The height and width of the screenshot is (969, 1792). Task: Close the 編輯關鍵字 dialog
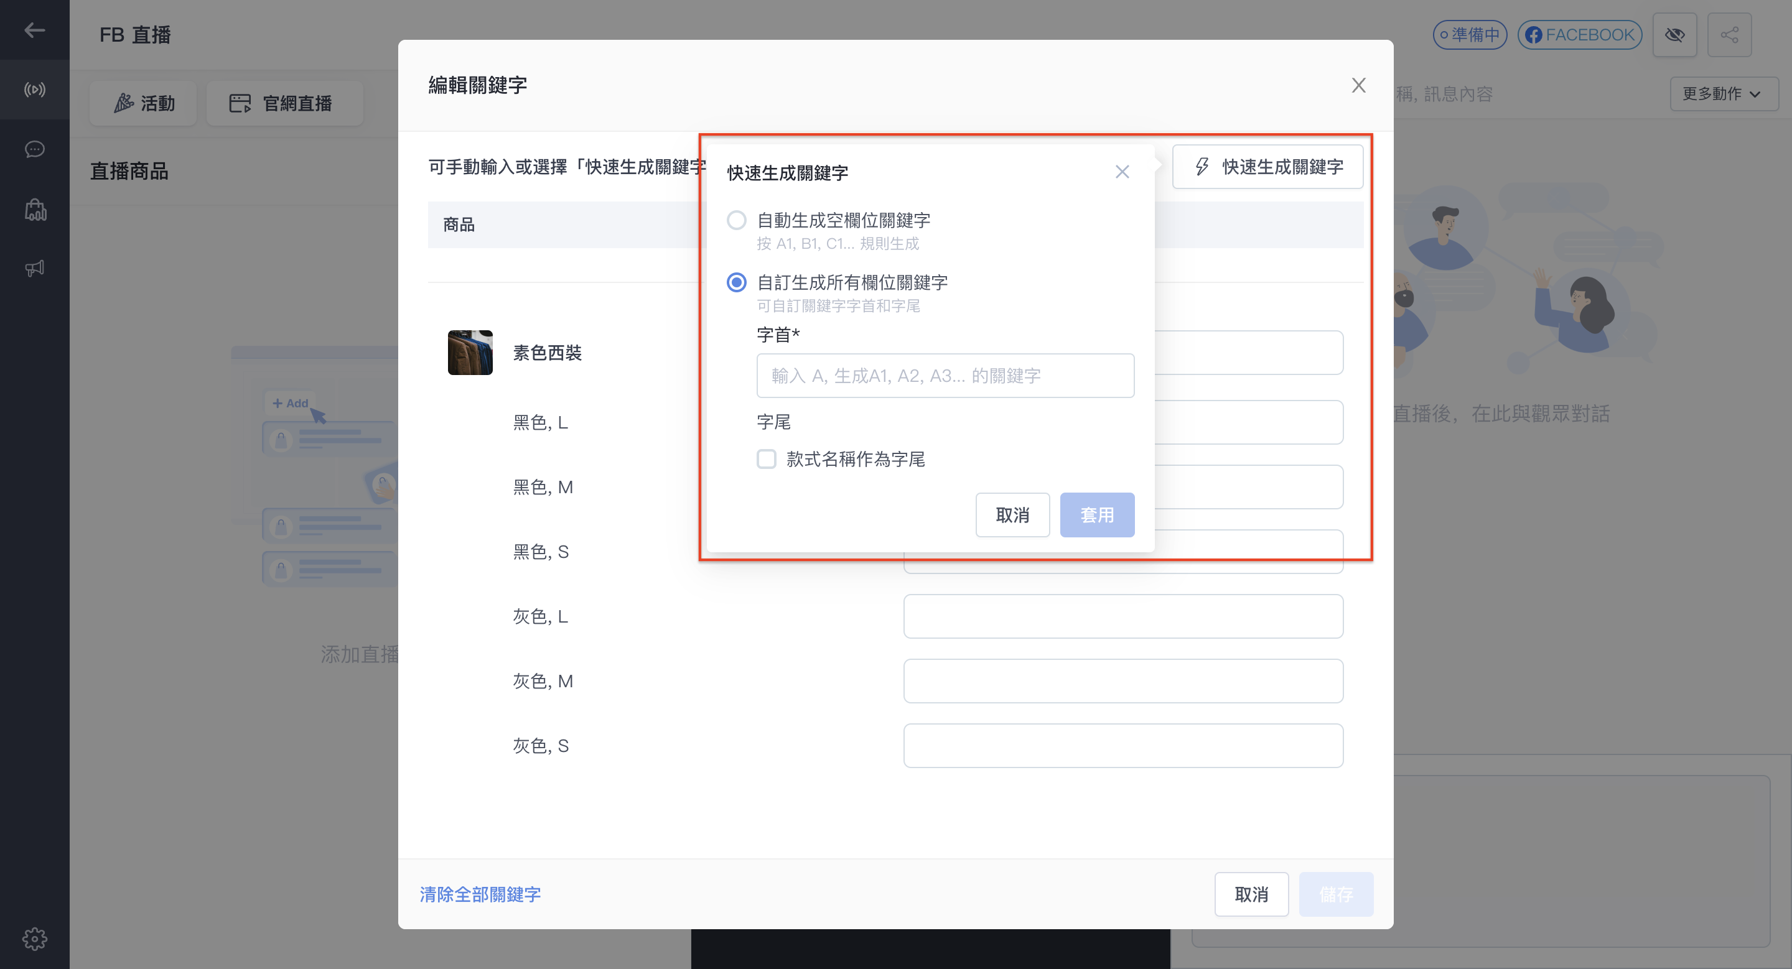tap(1358, 85)
